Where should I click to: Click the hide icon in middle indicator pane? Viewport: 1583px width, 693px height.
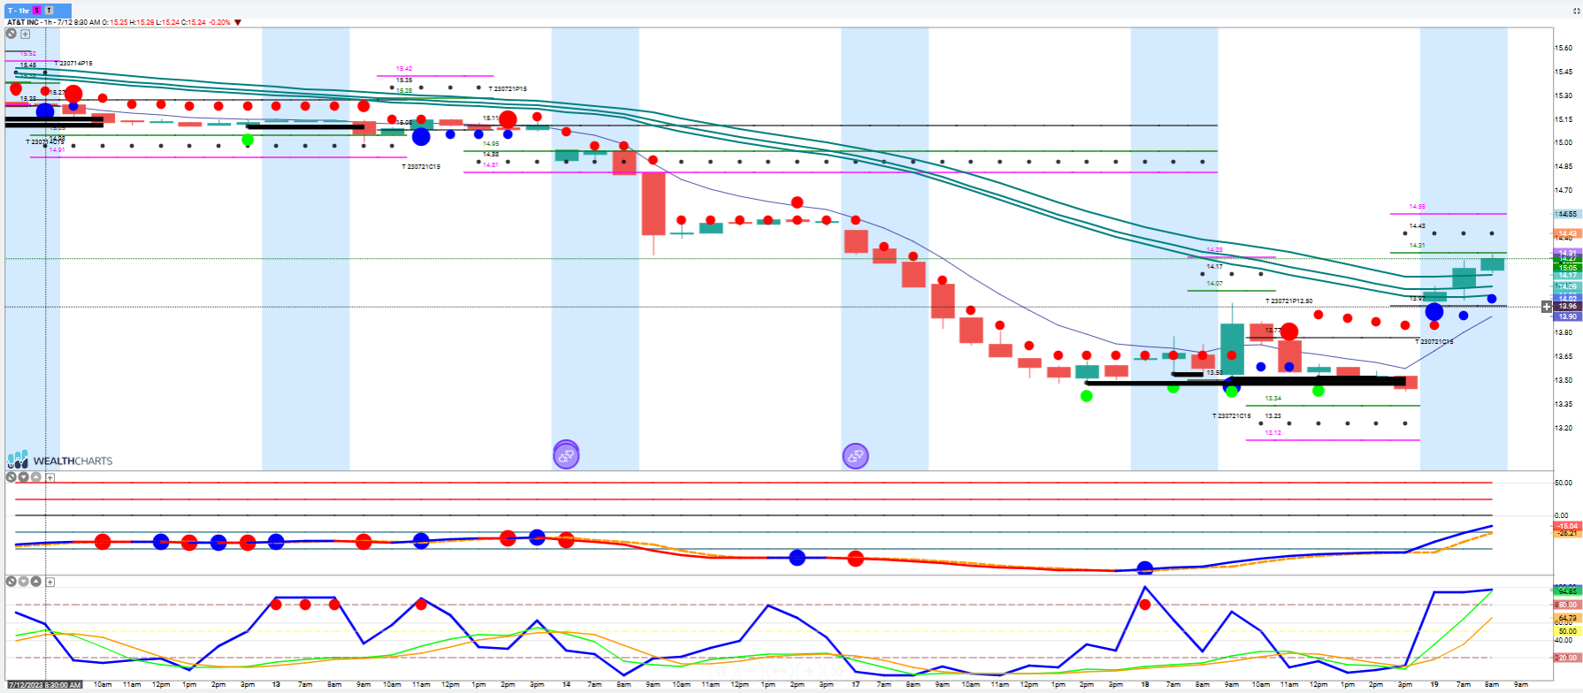[x=11, y=477]
